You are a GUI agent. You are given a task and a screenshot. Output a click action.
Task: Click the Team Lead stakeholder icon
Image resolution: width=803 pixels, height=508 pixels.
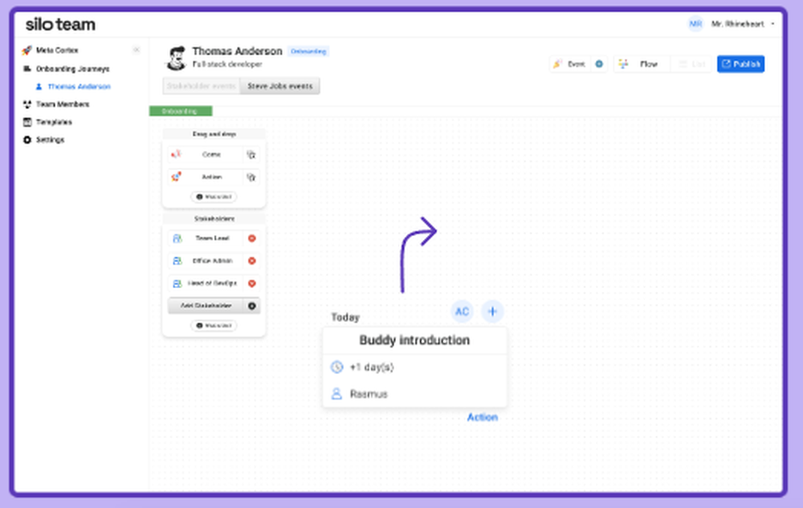pyautogui.click(x=176, y=238)
